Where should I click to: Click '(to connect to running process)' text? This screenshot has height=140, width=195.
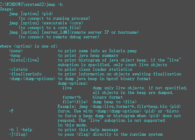click(54, 18)
